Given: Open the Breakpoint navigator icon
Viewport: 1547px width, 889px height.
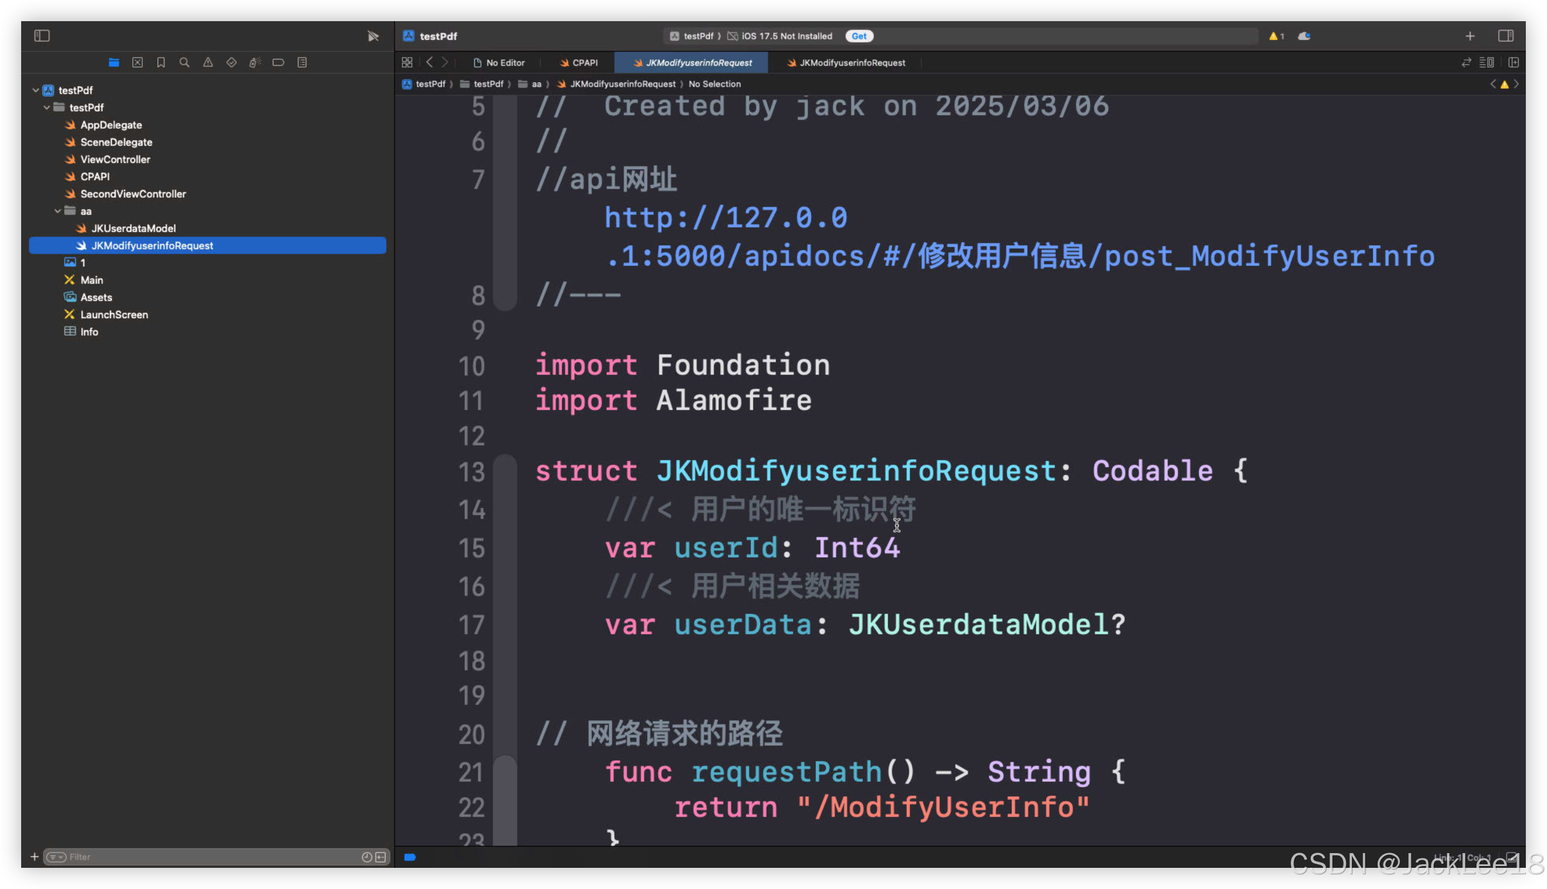Looking at the screenshot, I should (278, 62).
